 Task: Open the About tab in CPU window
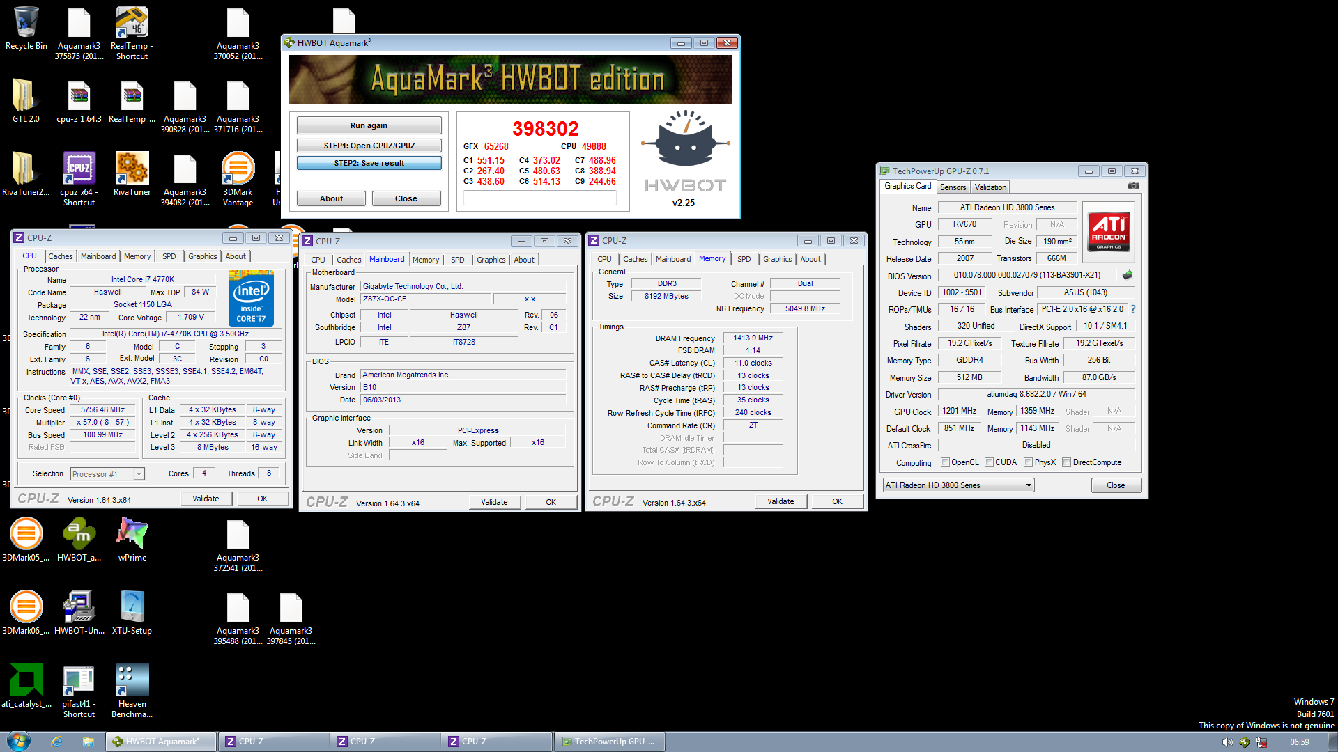[x=236, y=256]
